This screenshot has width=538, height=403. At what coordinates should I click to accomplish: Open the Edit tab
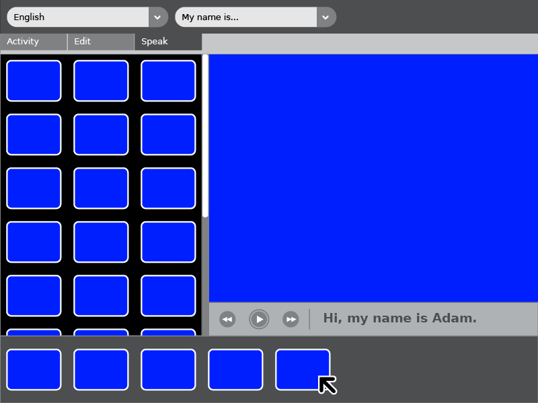click(x=101, y=42)
